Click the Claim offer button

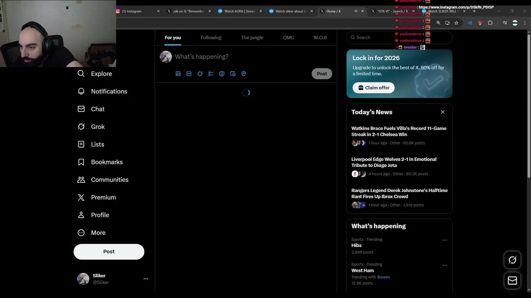374,88
